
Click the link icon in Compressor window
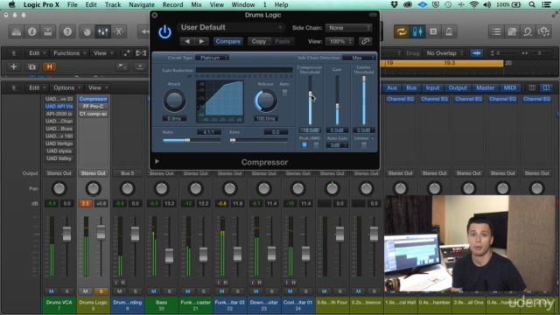(x=365, y=41)
